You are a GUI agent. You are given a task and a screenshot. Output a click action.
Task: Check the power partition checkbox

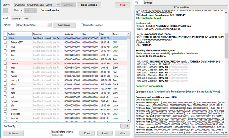tap(5, 76)
